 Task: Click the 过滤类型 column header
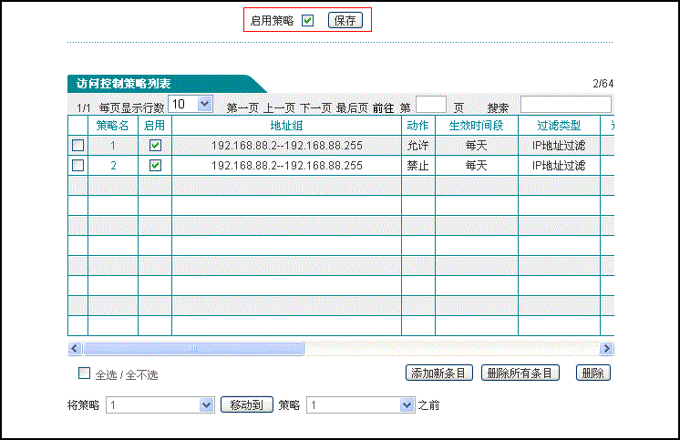pyautogui.click(x=559, y=126)
